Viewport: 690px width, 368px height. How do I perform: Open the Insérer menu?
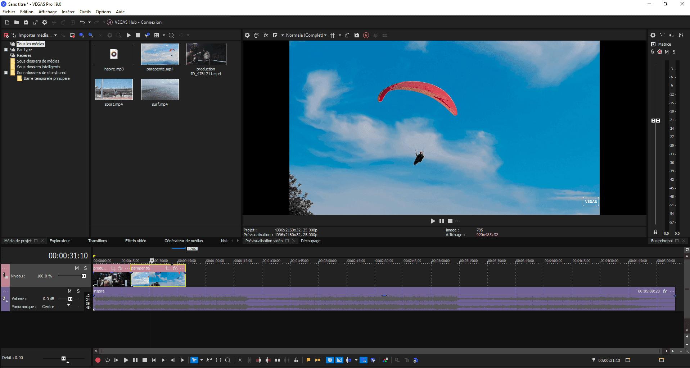tap(68, 12)
